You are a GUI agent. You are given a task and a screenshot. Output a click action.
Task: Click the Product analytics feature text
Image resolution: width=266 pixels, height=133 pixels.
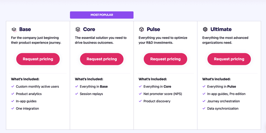pyautogui.click(x=29, y=94)
